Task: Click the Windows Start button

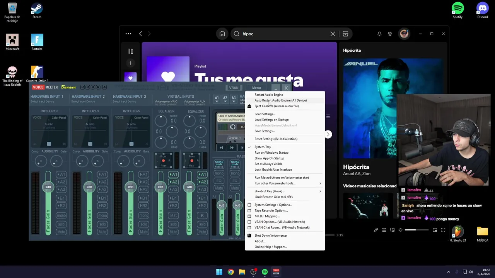Action: (x=219, y=272)
